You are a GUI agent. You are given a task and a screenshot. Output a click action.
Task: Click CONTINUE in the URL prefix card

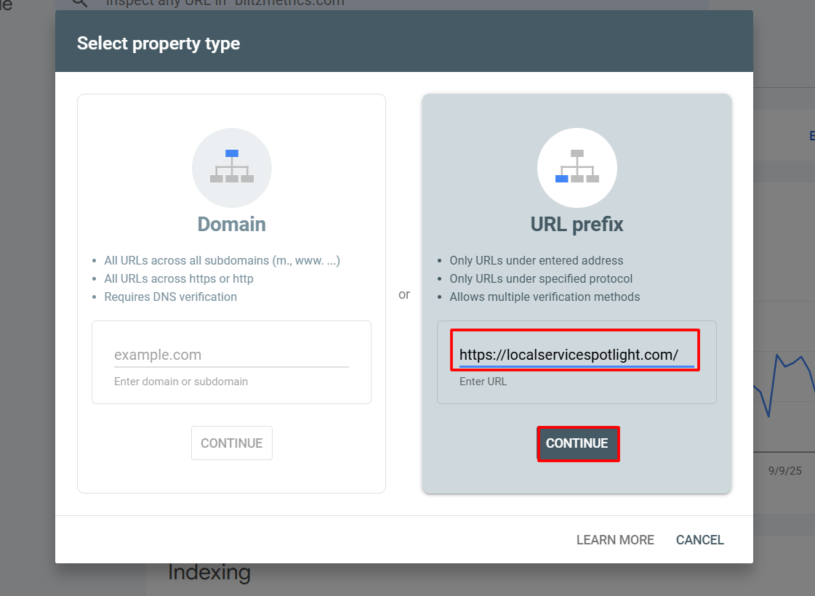[x=578, y=443]
